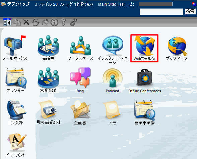The width and height of the screenshot is (197, 159).
Task: Click the search input field
Action: point(161,12)
